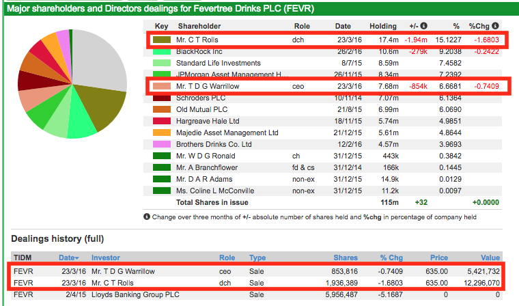Select shareholder Hargreave Hale Ltd

(x=208, y=121)
